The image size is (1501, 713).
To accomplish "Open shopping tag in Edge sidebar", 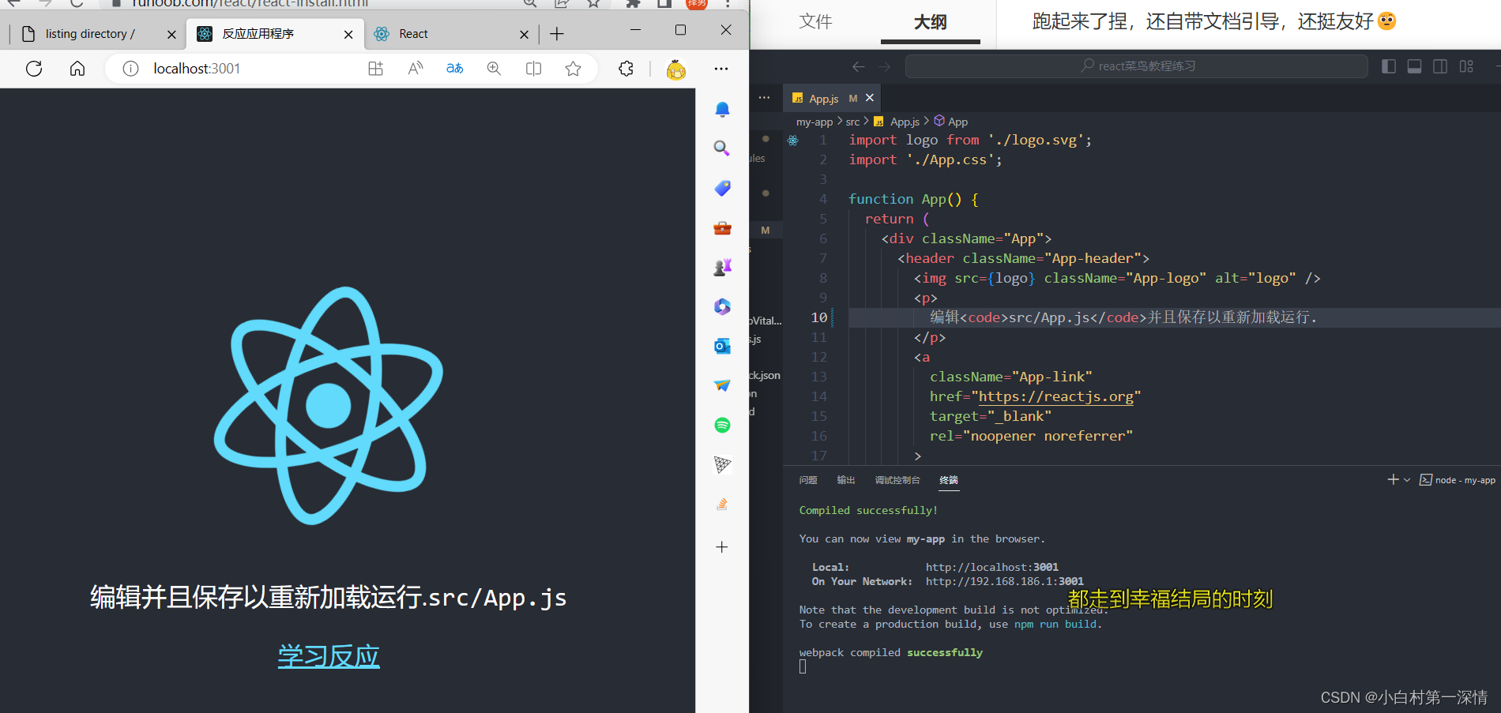I will [x=722, y=188].
